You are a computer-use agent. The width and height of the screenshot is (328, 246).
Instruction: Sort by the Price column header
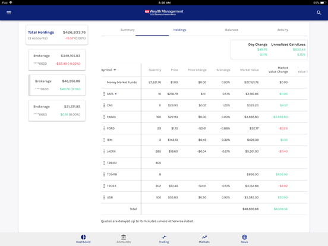[174, 70]
